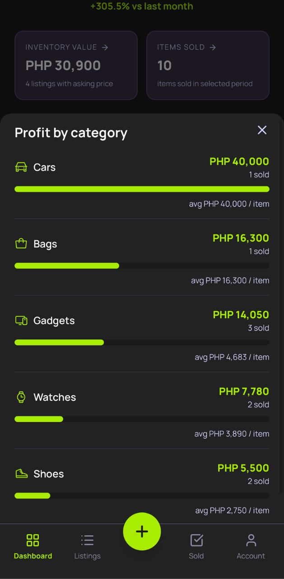This screenshot has width=284, height=579.
Task: Click the Gadgets devices icon
Action: (x=21, y=320)
